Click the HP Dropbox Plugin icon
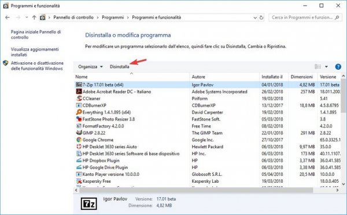This screenshot has height=215, width=347. tap(79, 160)
